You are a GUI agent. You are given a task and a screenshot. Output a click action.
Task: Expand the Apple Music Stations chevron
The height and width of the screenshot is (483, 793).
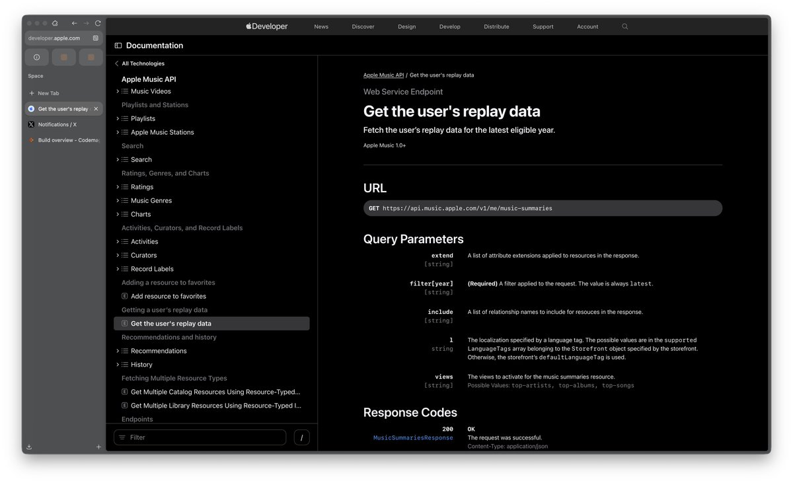click(118, 132)
